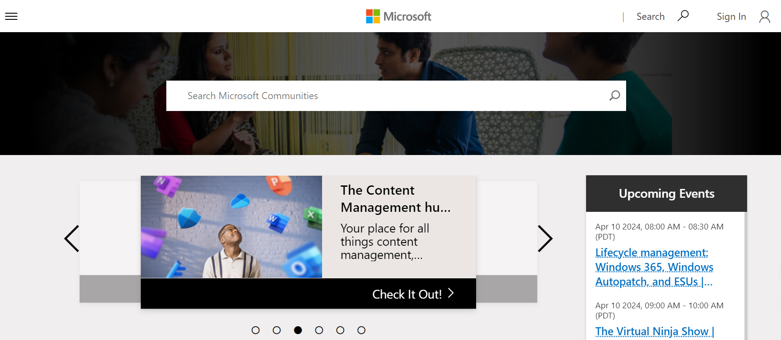Screen dimensions: 781x340
Task: Advance to next carousel slide arrow
Action: coord(545,239)
